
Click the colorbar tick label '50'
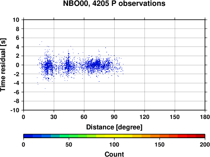point(69,144)
